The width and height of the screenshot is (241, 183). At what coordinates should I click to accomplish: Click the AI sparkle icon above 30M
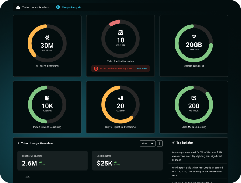47,37
